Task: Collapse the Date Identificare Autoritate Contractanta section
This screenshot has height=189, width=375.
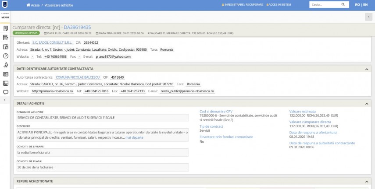Action: coord(367,69)
